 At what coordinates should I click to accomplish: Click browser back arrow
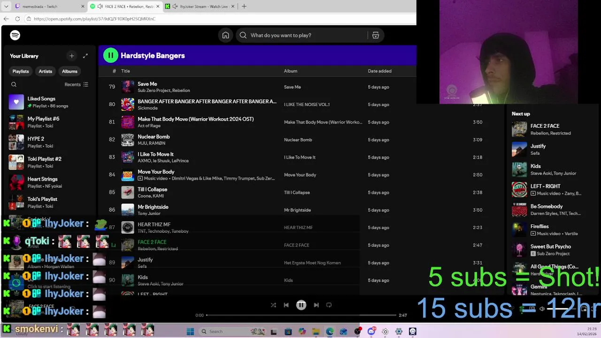click(x=6, y=19)
